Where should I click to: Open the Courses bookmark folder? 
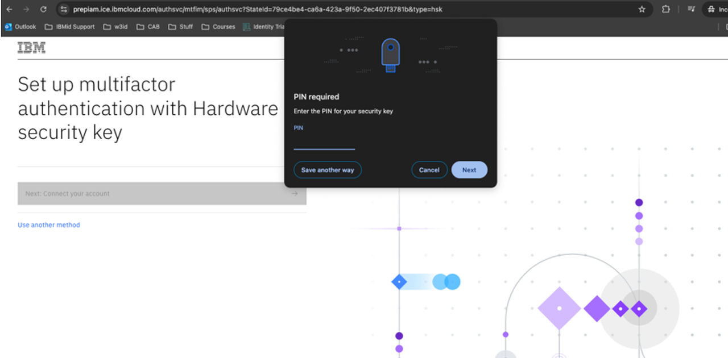(x=218, y=27)
